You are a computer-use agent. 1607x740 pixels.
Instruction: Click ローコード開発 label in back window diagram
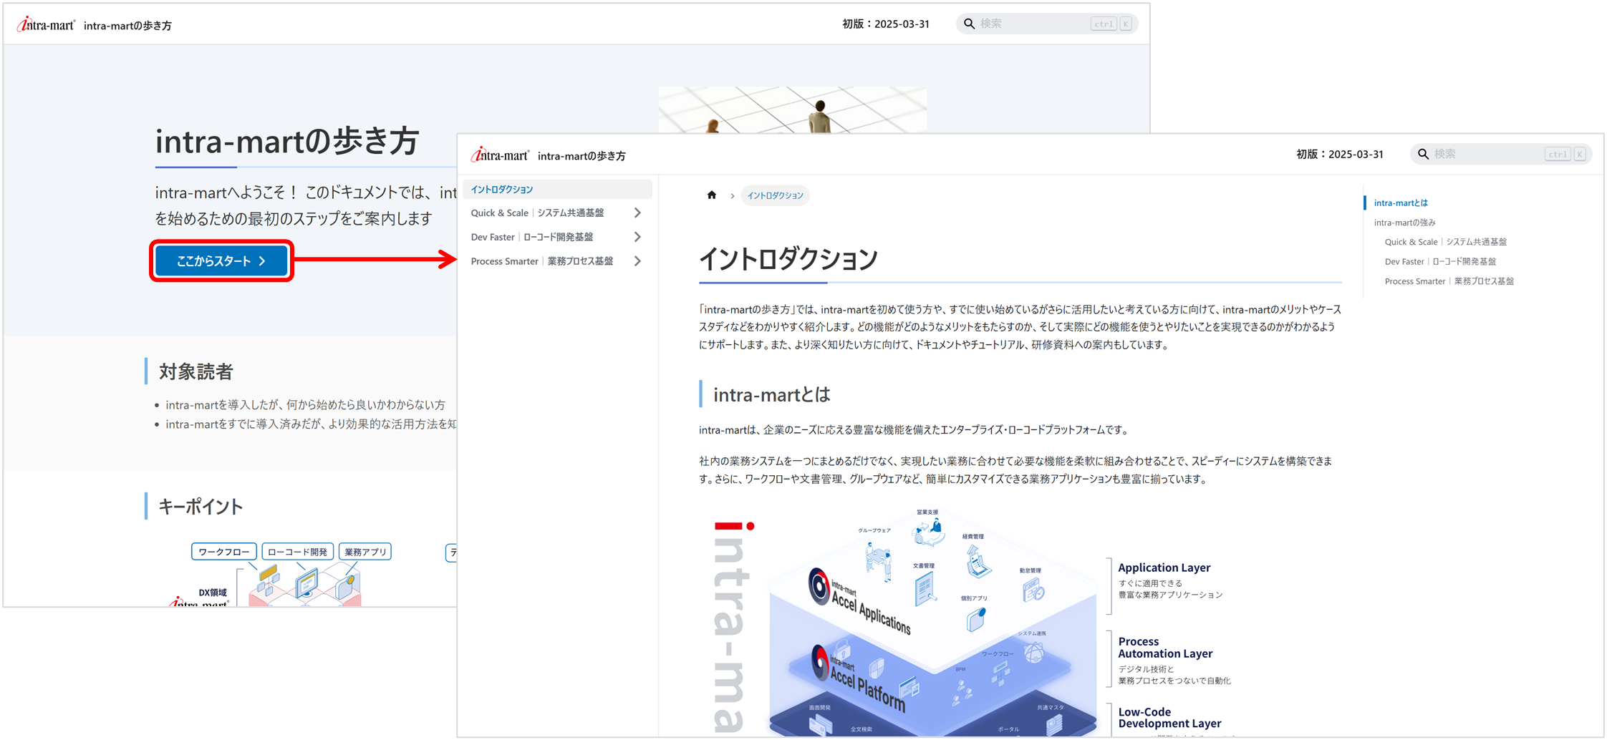[297, 552]
